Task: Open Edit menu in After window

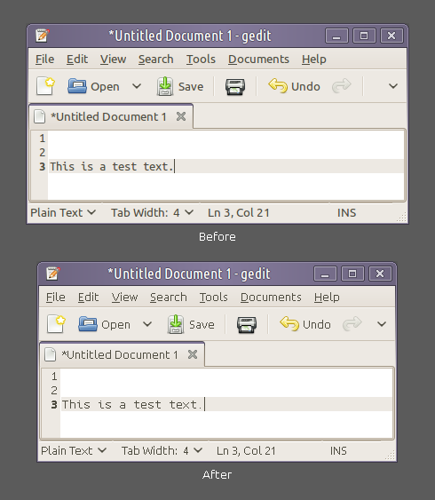Action: (88, 298)
